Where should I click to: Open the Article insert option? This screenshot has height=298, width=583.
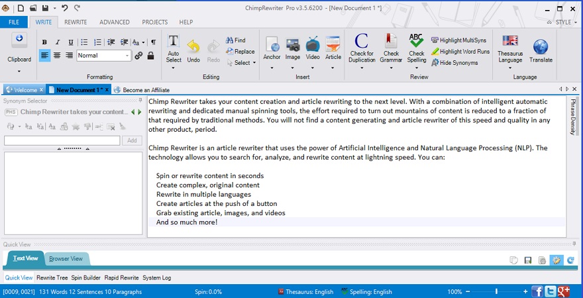pyautogui.click(x=333, y=52)
